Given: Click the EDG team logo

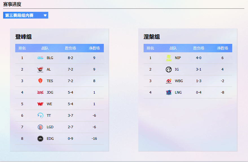Looking at the screenshot, I should (40, 138).
